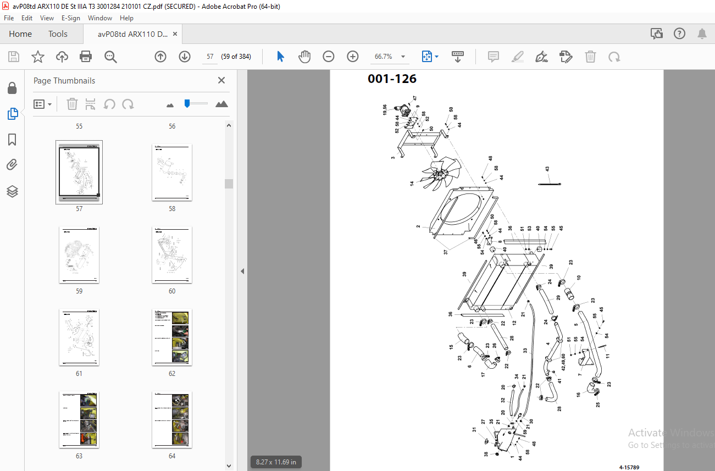This screenshot has height=471, width=715.
Task: Select the page 62 thumbnail
Action: (172, 337)
